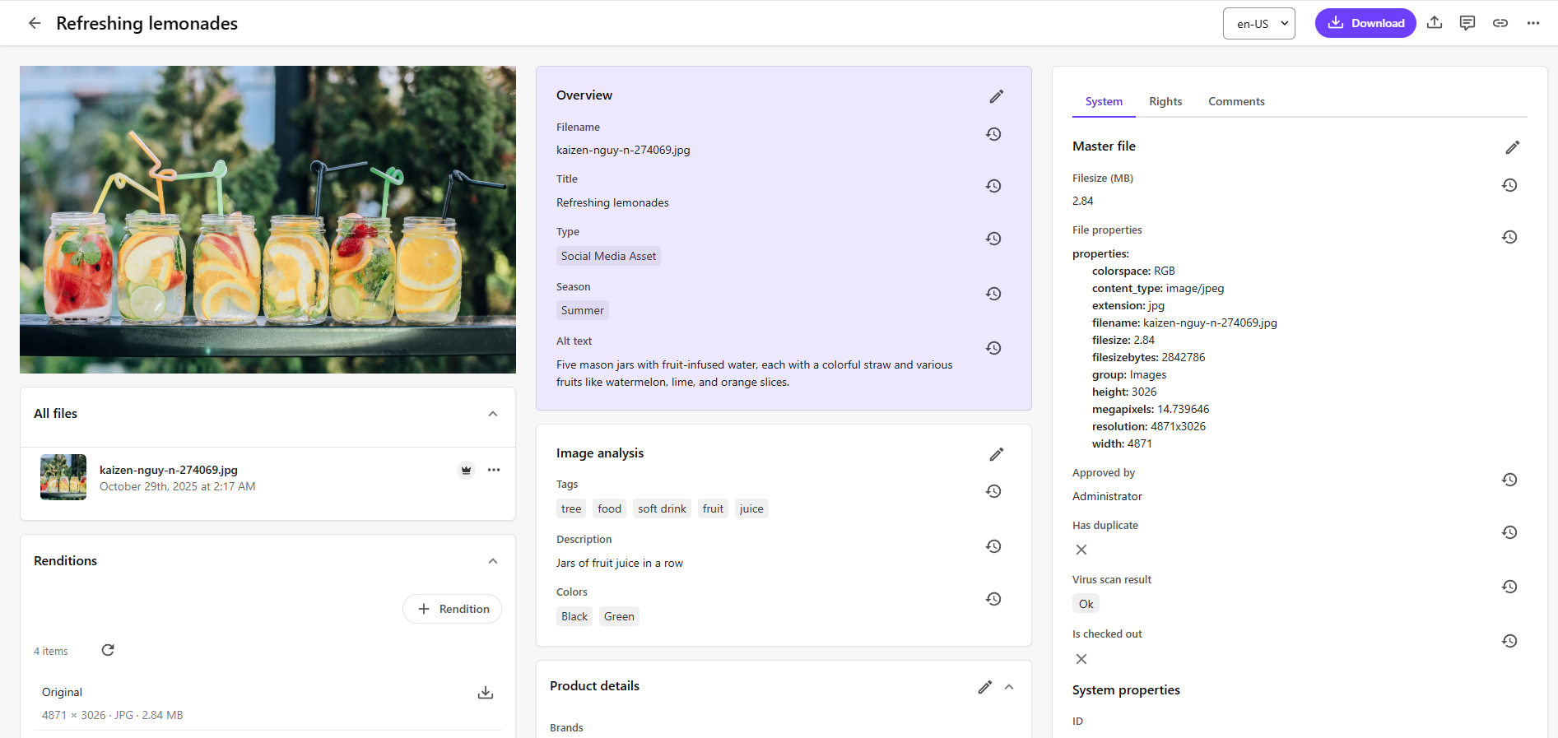
Task: View history for Virus scan result
Action: pos(1509,587)
